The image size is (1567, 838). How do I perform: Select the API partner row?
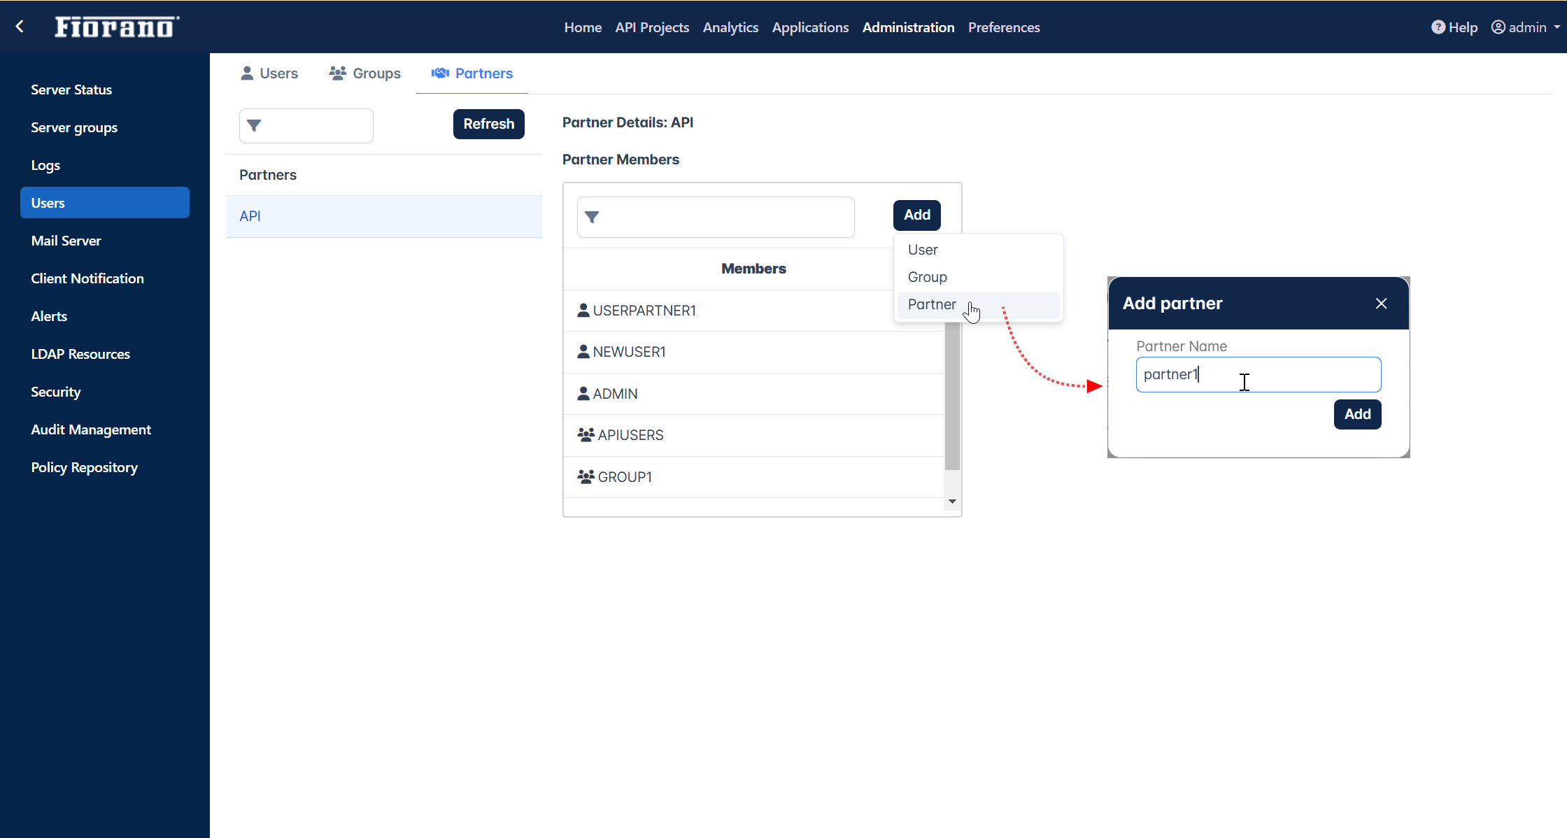coord(383,216)
